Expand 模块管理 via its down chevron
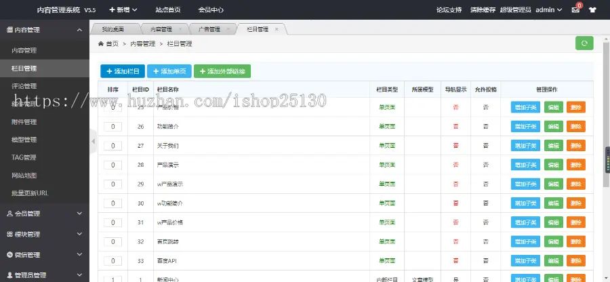The width and height of the screenshot is (610, 282). pos(79,234)
